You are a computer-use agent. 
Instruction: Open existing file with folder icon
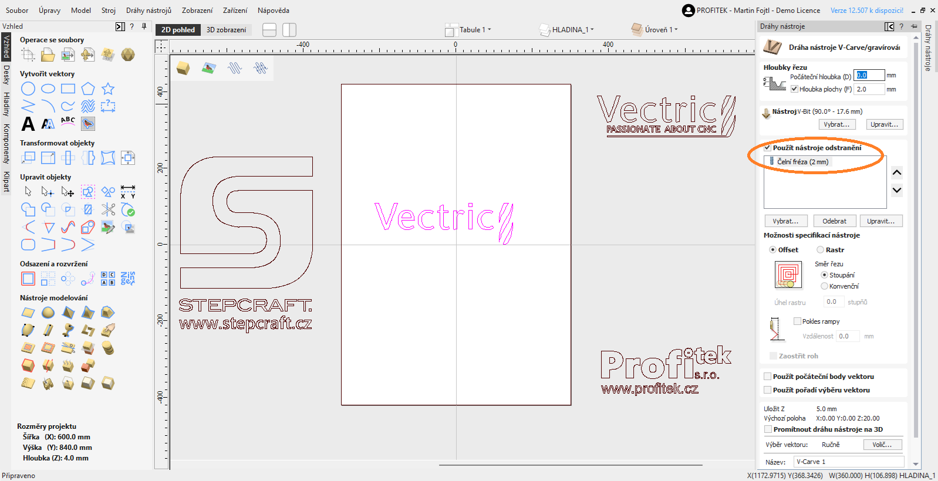[x=48, y=55]
